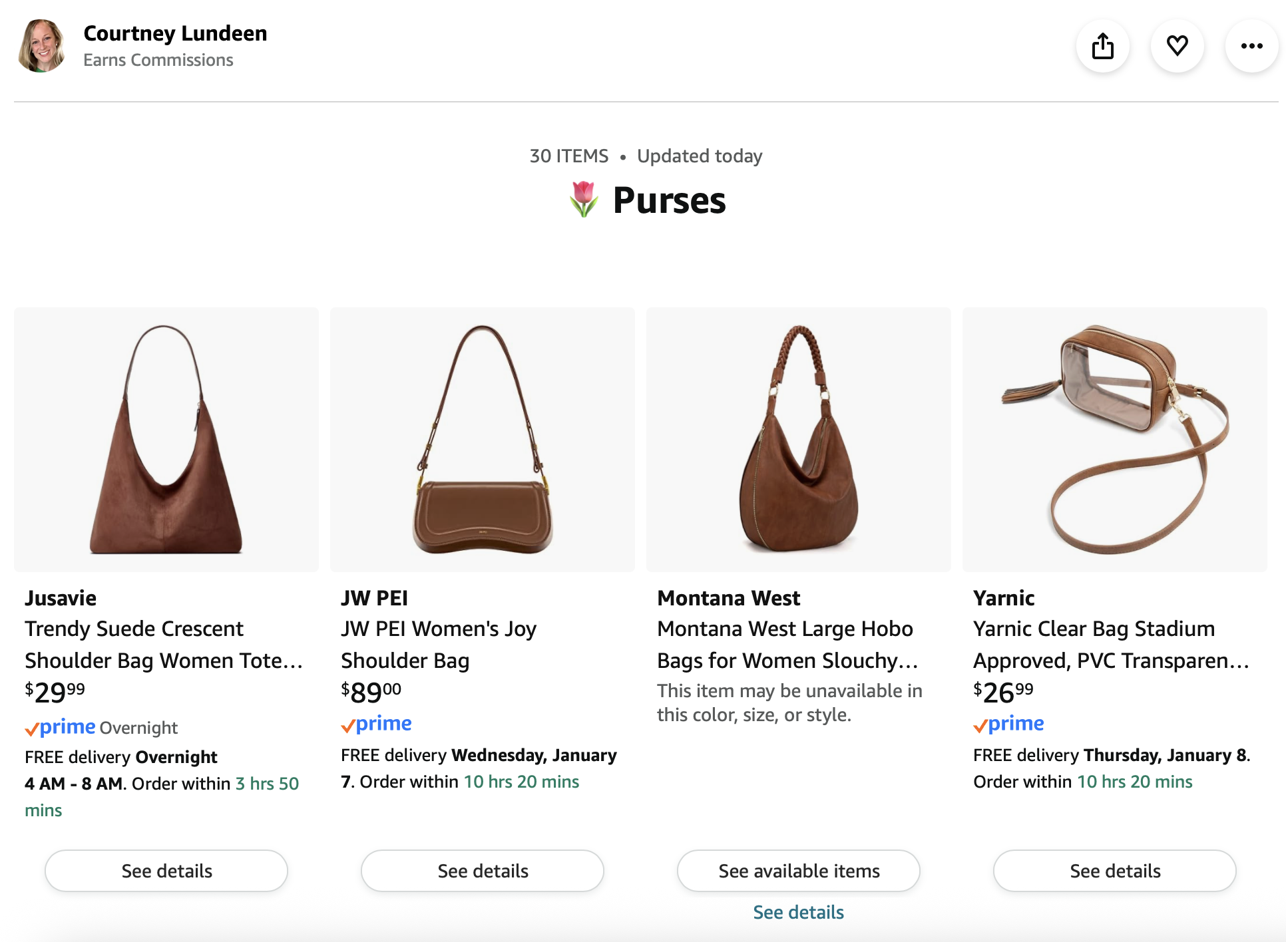Open Montana West hobo bag image
This screenshot has width=1286, height=942.
coord(799,439)
